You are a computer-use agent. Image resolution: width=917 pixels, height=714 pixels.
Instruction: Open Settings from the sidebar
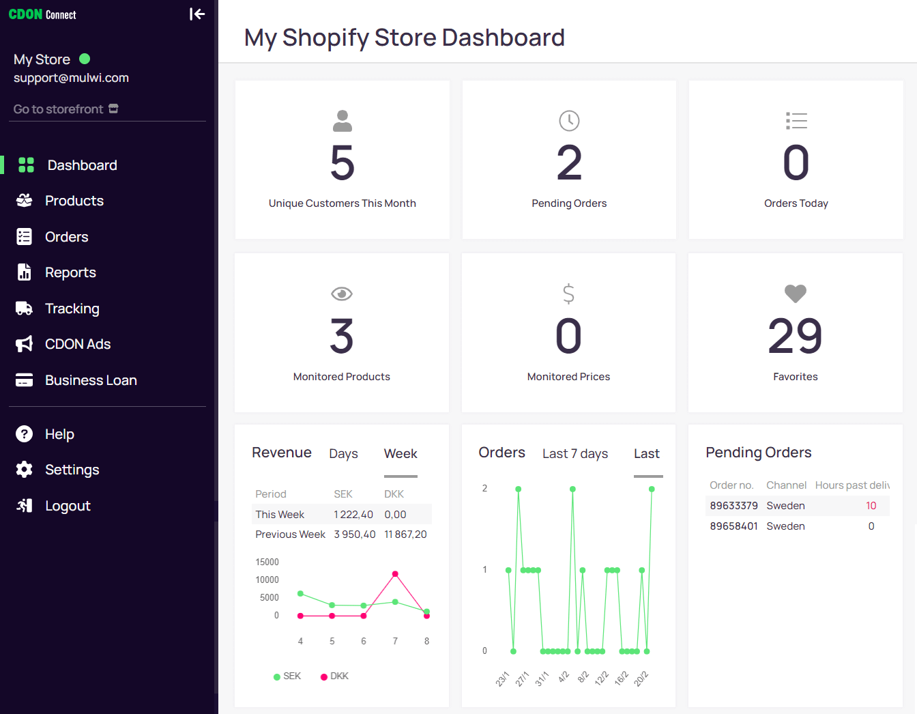tap(72, 470)
